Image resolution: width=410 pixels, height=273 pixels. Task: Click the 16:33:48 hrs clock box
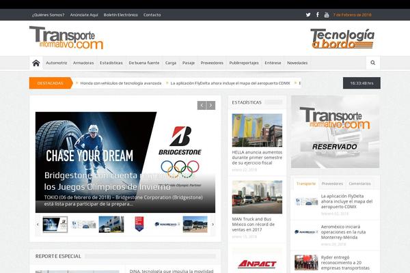361,83
